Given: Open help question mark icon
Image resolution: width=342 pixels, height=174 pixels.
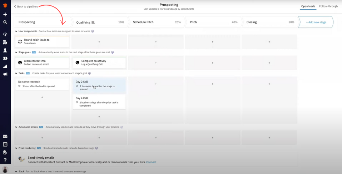Looking at the screenshot, I should coord(5,160).
